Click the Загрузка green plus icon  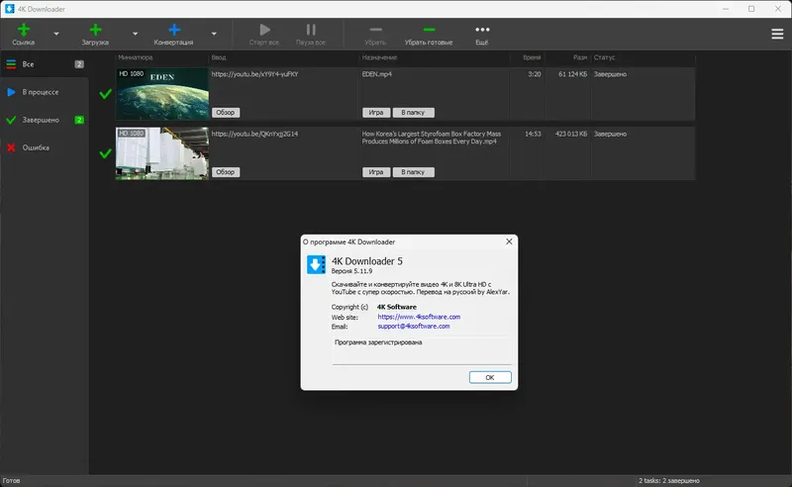(95, 30)
